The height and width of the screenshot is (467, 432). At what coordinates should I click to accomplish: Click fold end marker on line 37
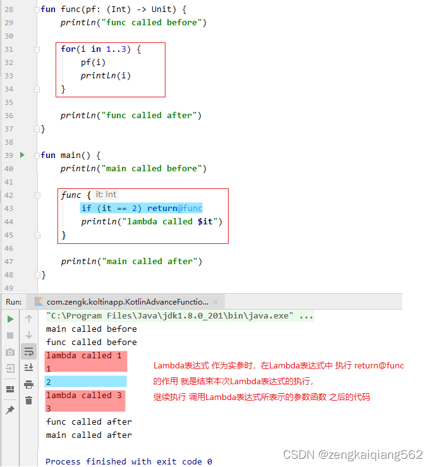pyautogui.click(x=37, y=129)
